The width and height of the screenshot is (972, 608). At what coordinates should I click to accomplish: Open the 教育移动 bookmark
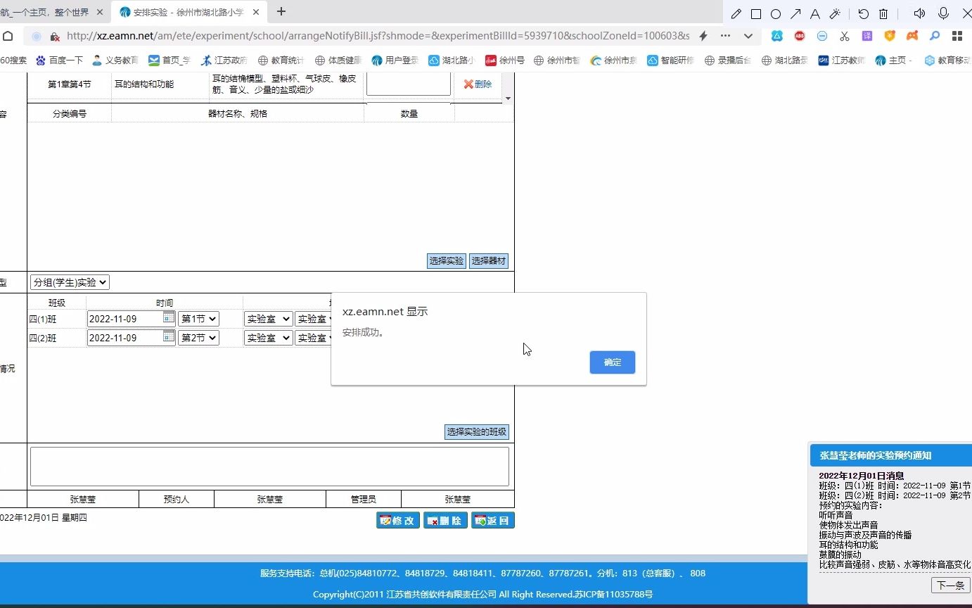[x=947, y=61]
